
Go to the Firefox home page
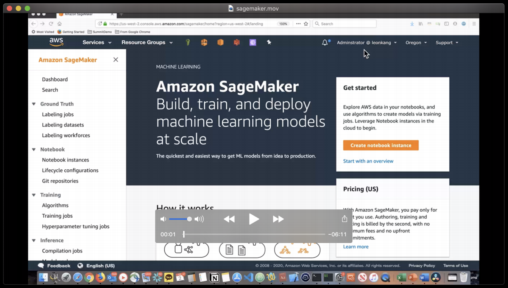[x=59, y=23]
